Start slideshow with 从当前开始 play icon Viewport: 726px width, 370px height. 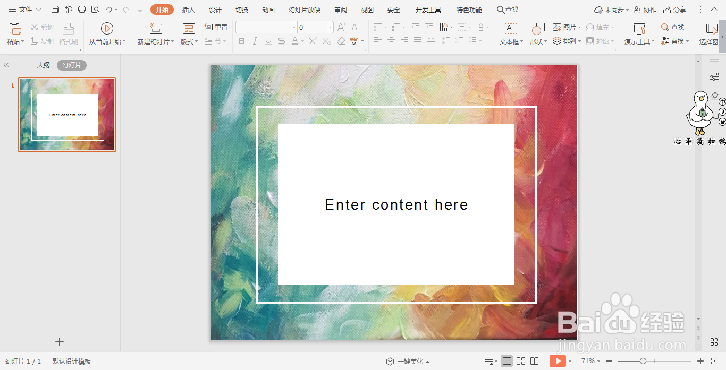click(x=107, y=29)
